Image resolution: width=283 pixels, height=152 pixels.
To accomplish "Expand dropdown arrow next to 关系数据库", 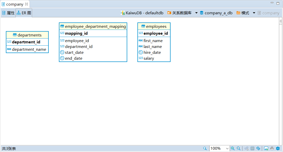I will (x=196, y=13).
